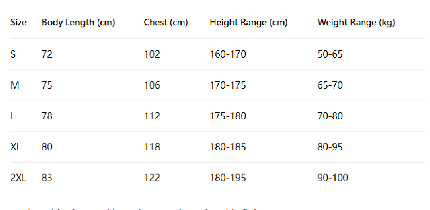Image resolution: width=430 pixels, height=210 pixels.
Task: Click chest value 122 in 2XL row
Action: (x=152, y=178)
